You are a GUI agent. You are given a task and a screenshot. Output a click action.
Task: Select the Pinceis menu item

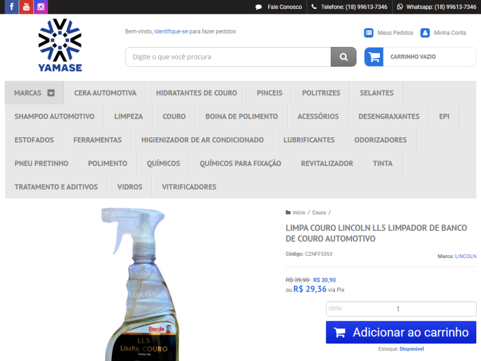(x=269, y=93)
